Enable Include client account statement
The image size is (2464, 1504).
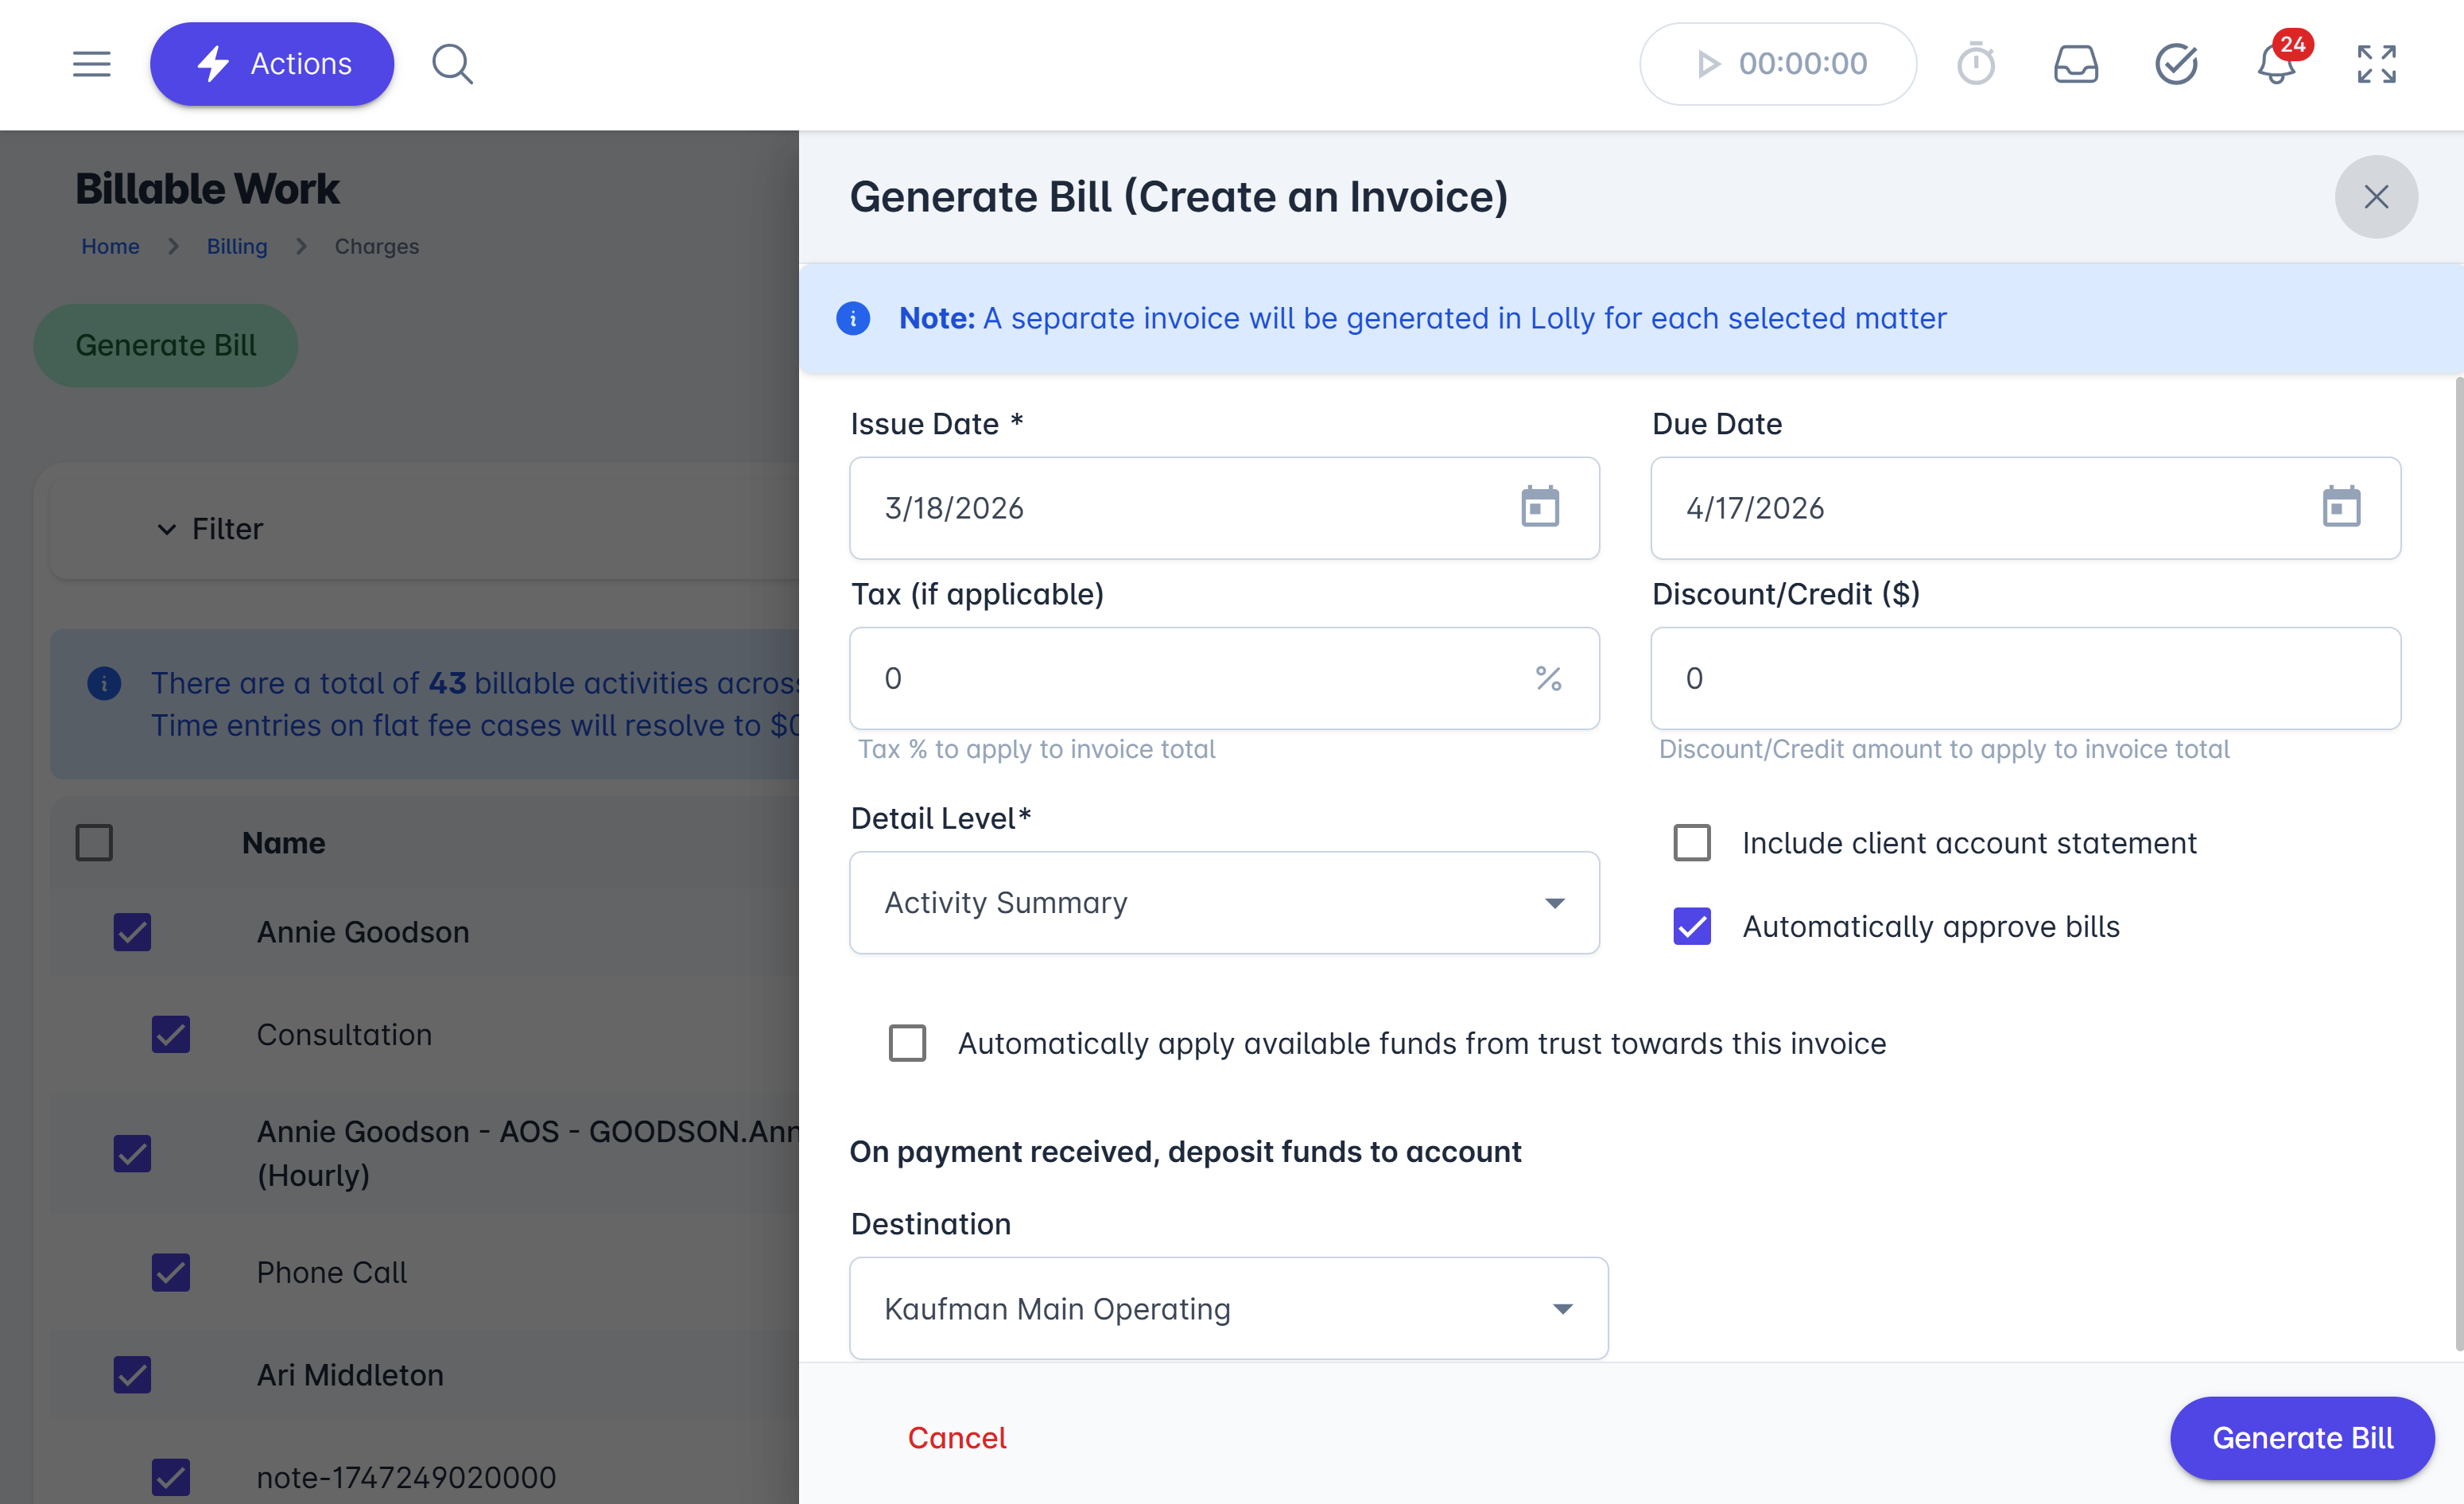coord(1692,843)
